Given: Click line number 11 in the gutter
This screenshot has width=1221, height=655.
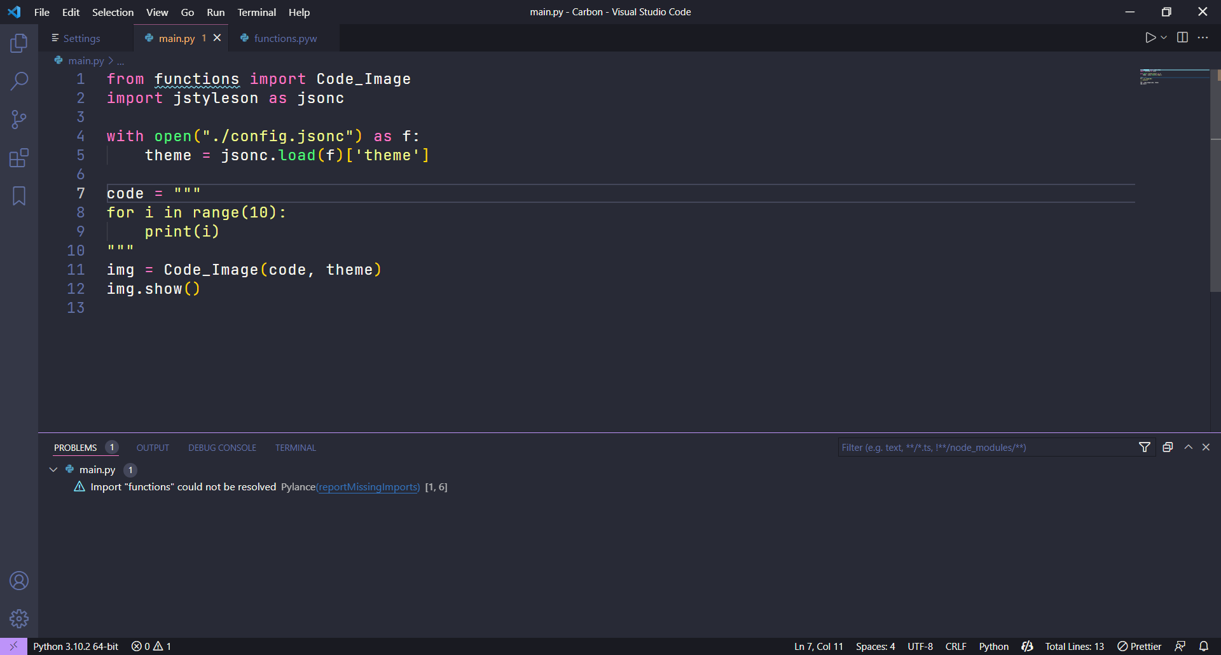Looking at the screenshot, I should tap(76, 270).
